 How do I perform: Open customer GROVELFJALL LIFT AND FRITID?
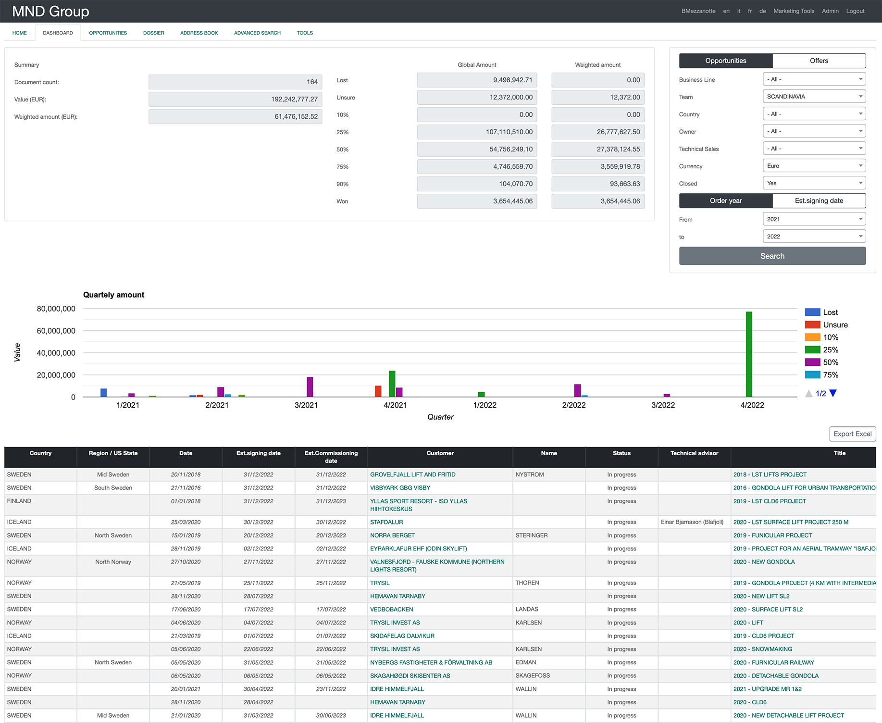[x=413, y=474]
